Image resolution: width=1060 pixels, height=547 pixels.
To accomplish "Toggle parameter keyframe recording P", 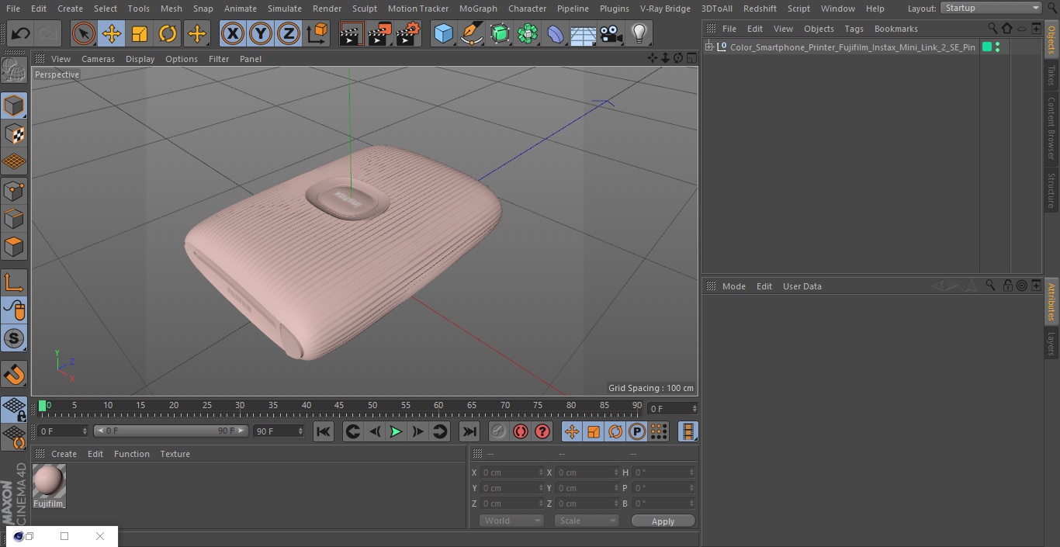I will [x=637, y=431].
